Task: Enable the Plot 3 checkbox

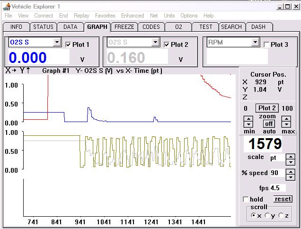Action: pyautogui.click(x=266, y=44)
